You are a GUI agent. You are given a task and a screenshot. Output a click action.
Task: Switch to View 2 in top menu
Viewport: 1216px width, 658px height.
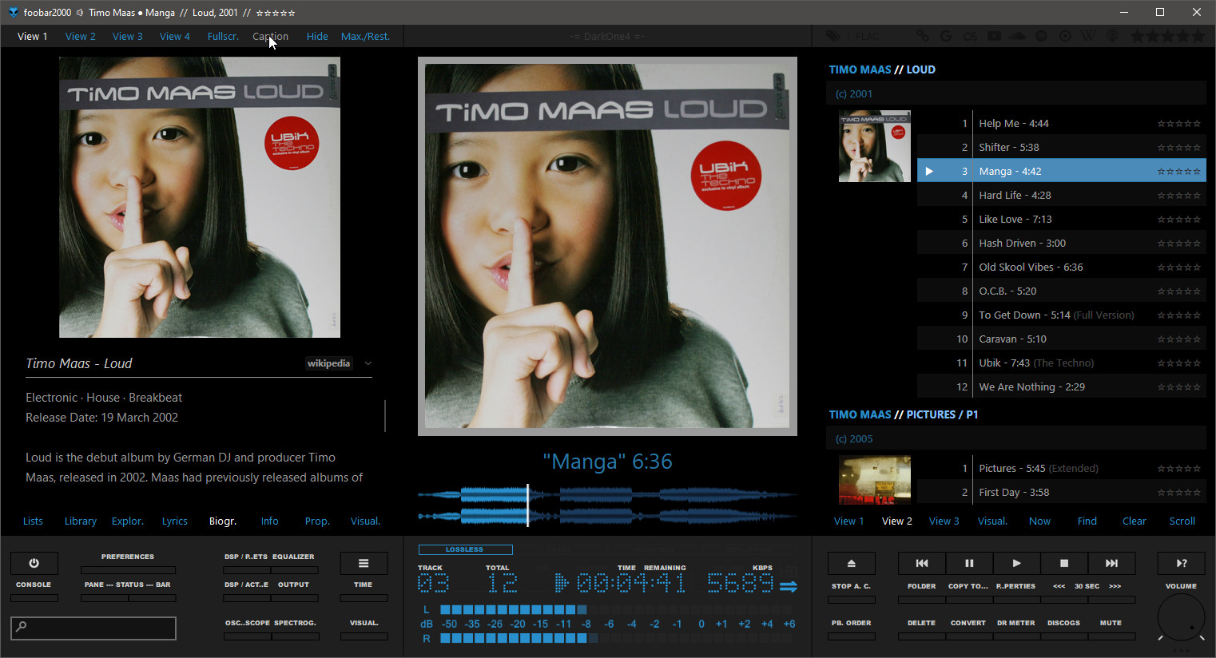81,36
